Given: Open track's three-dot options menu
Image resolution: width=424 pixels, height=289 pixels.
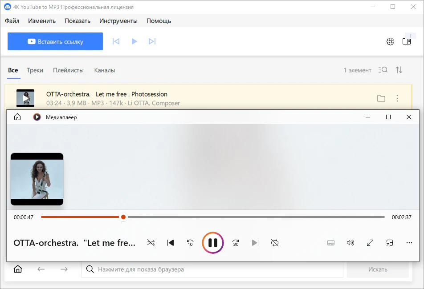Looking at the screenshot, I should pyautogui.click(x=397, y=98).
